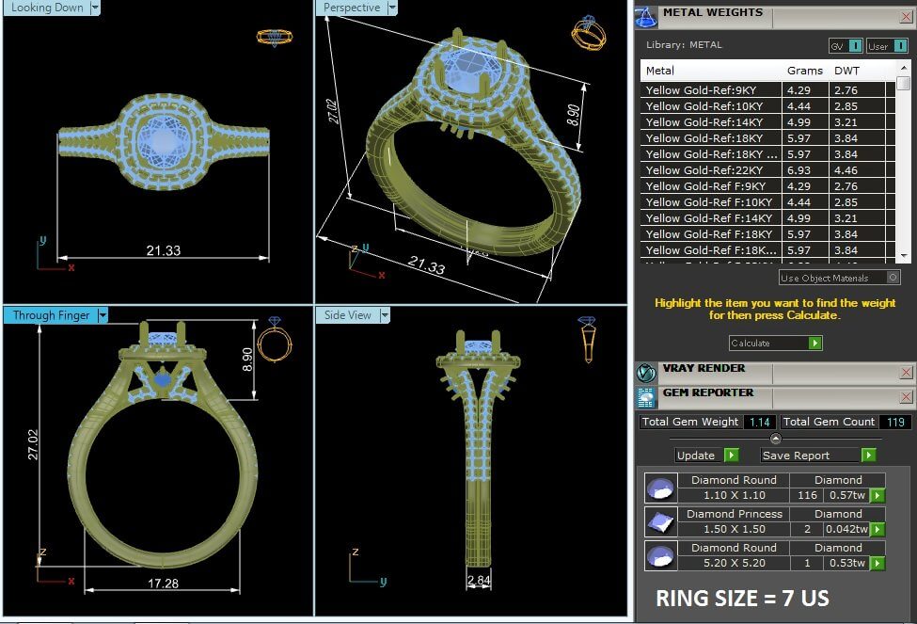
Task: Click green arrow beside 0.57tw
Action: (877, 495)
